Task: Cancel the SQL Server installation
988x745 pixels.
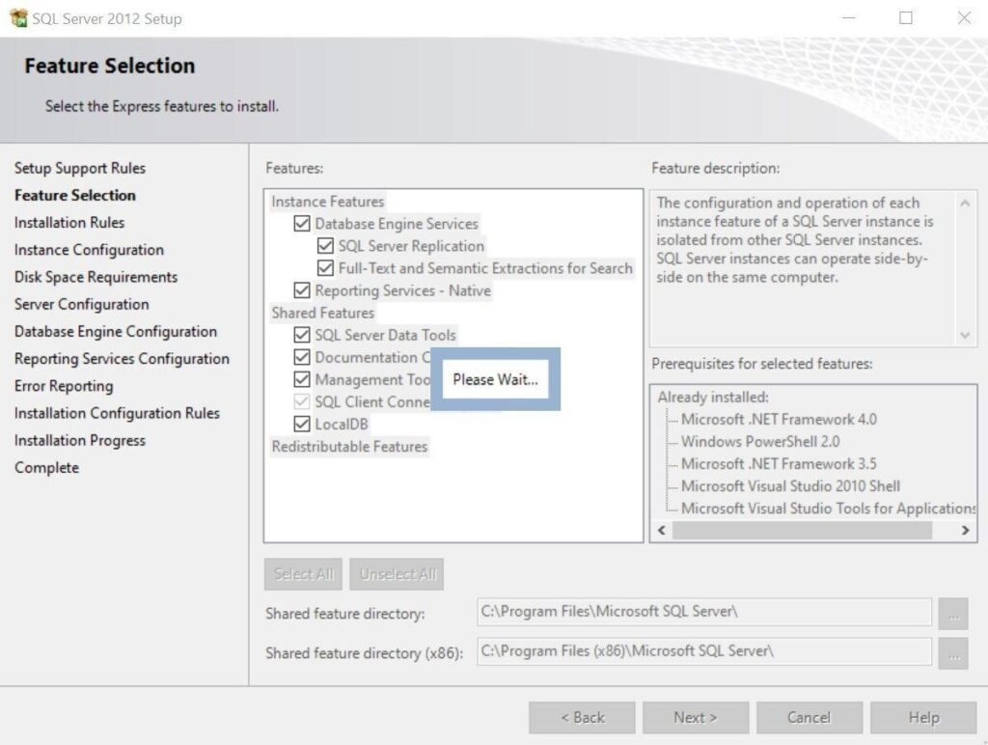Action: [810, 717]
